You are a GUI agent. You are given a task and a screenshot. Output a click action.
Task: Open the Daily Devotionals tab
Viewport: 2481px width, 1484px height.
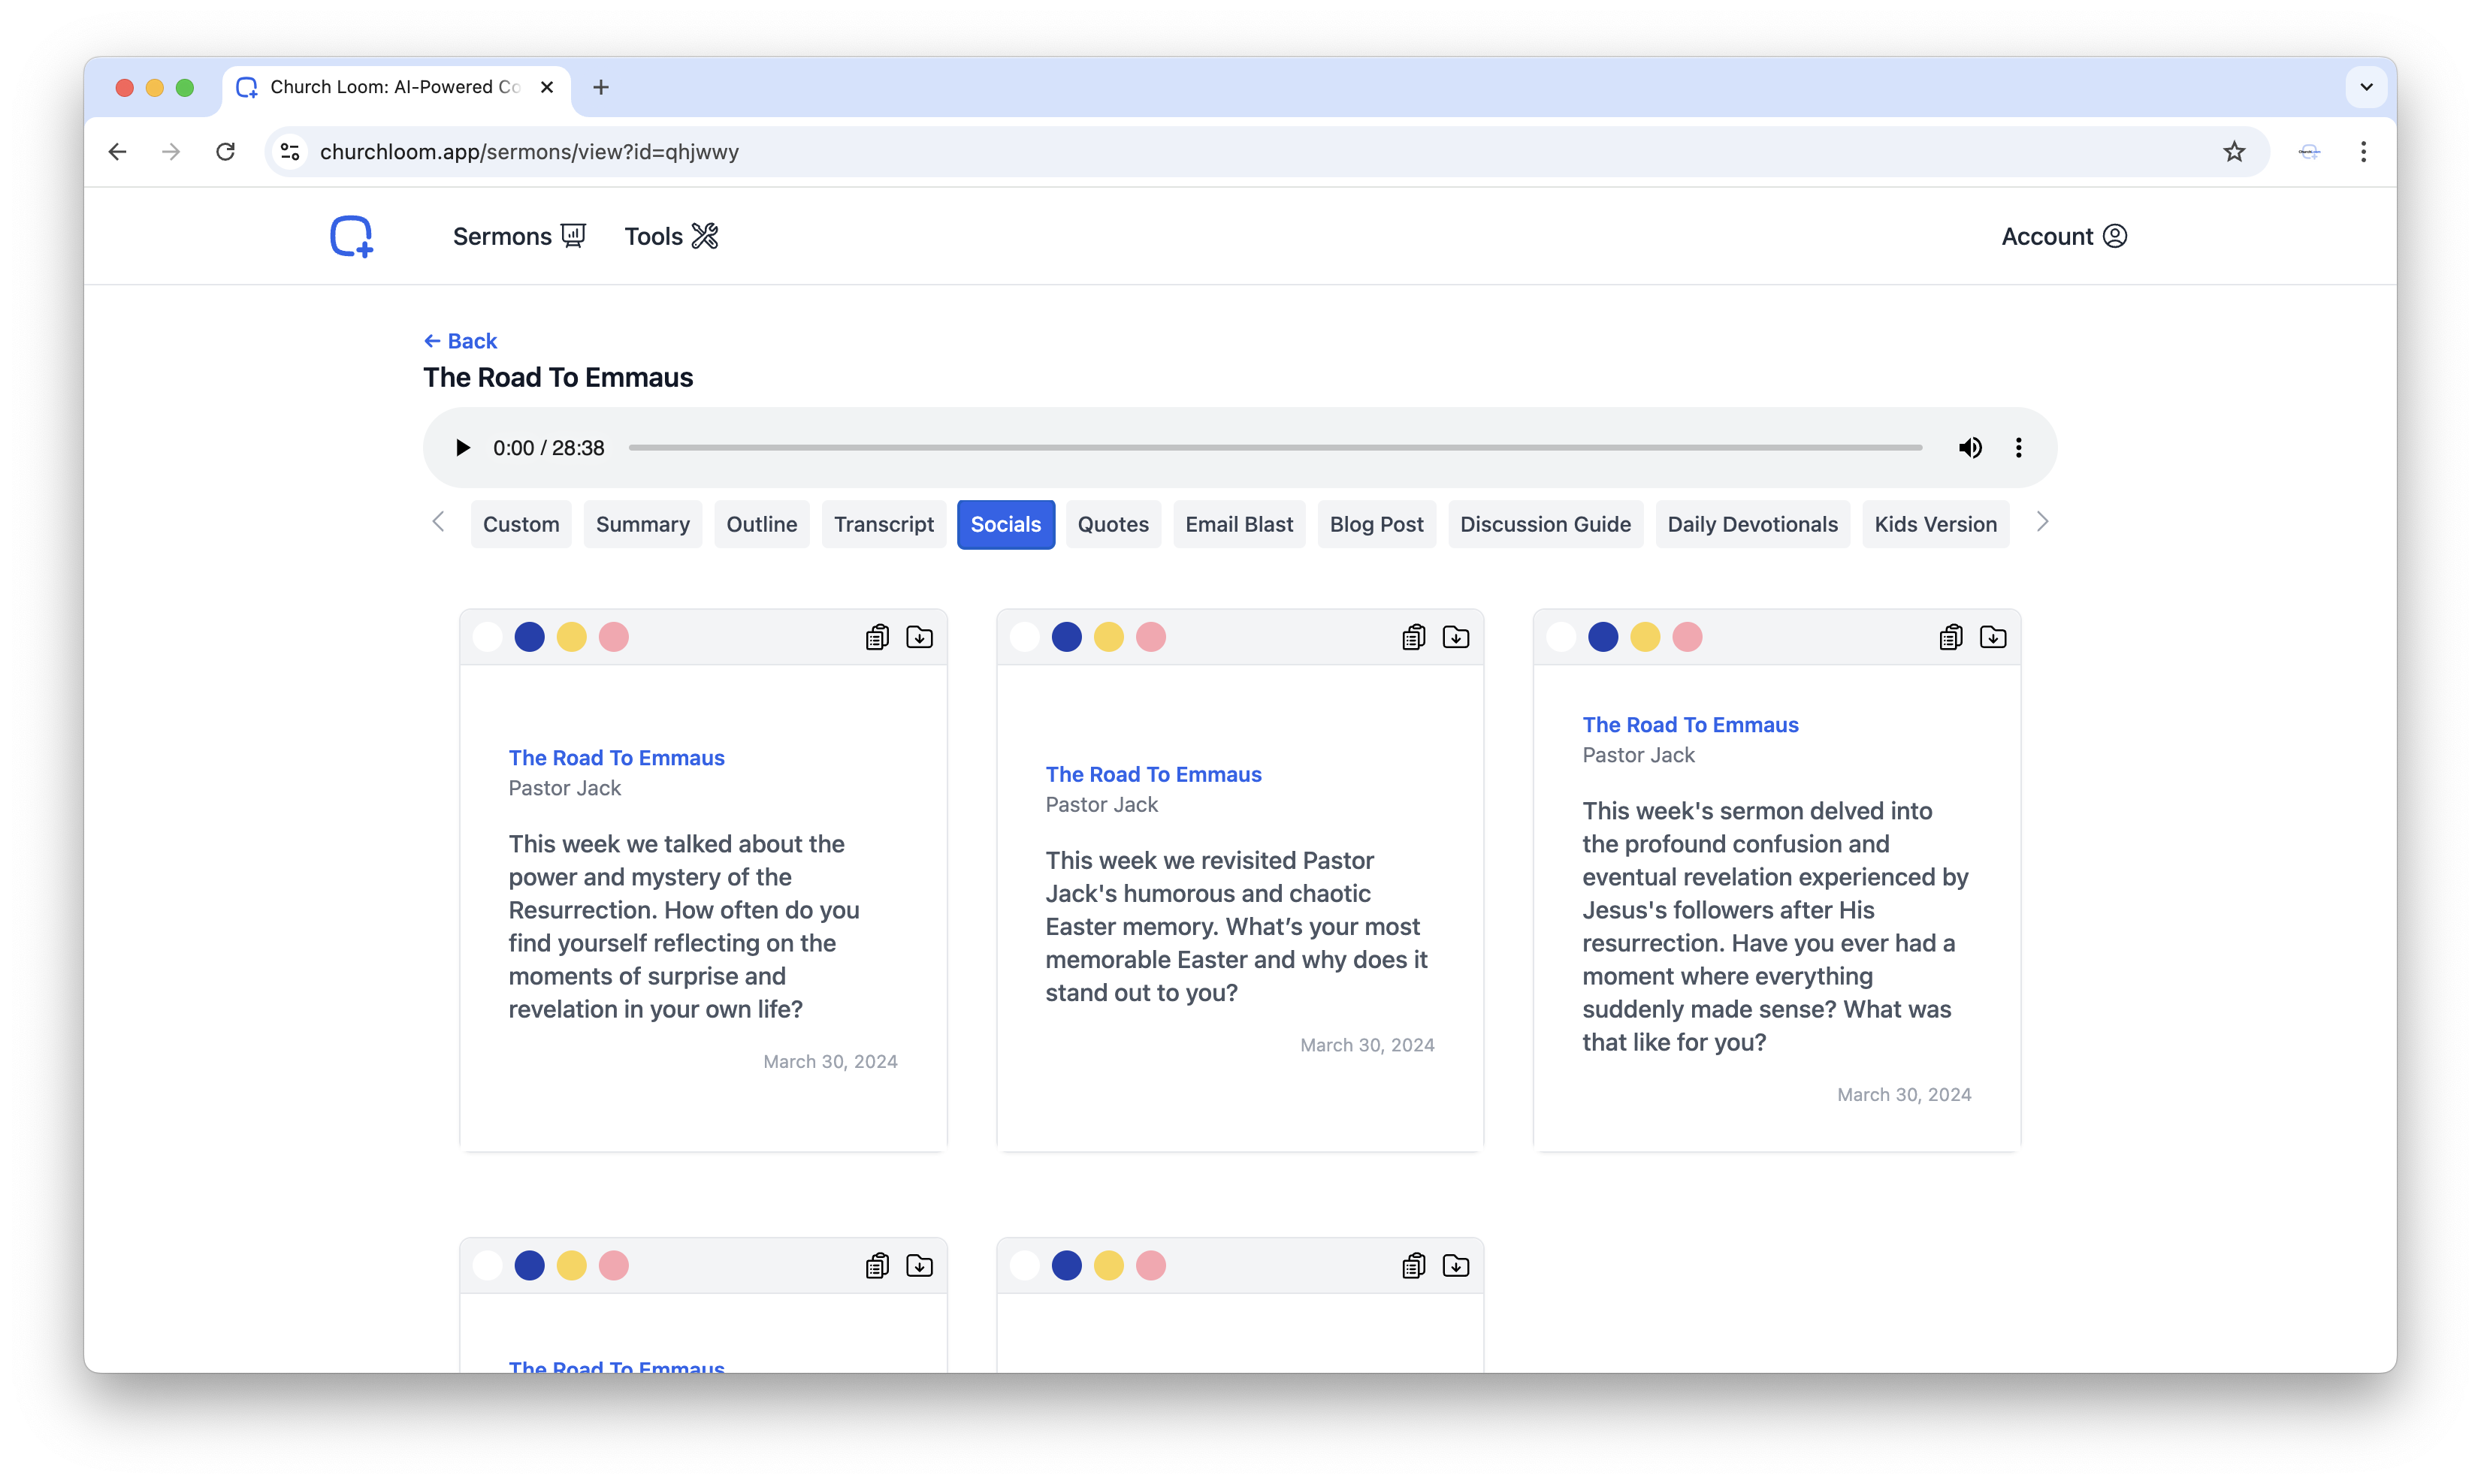(1753, 524)
